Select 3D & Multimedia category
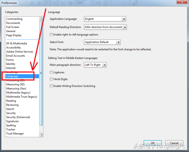 click(x=17, y=43)
